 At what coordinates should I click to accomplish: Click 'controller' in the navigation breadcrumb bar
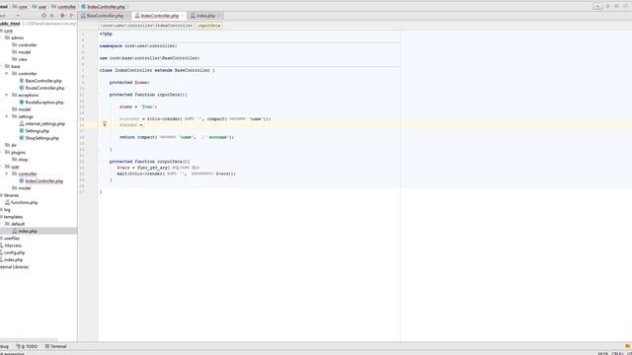pos(67,7)
